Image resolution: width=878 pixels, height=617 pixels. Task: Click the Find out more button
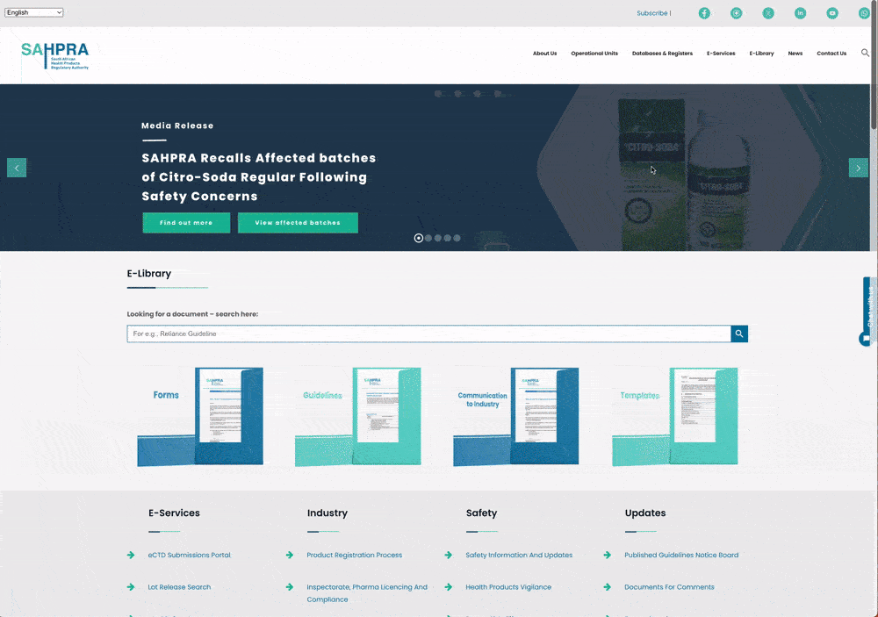tap(186, 223)
